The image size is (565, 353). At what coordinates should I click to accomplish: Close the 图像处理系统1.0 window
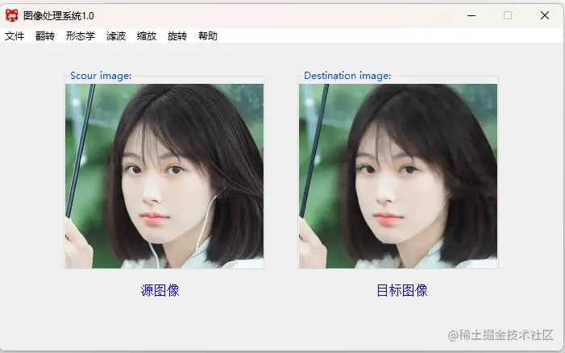click(545, 15)
